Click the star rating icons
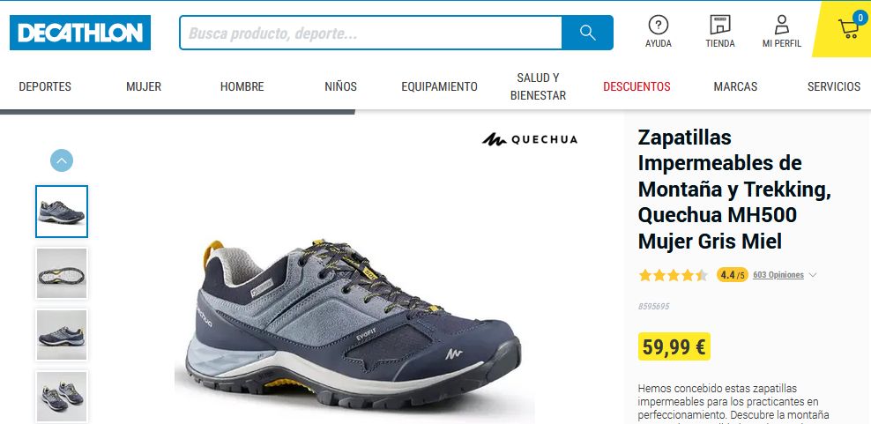This screenshot has height=424, width=871. (673, 275)
